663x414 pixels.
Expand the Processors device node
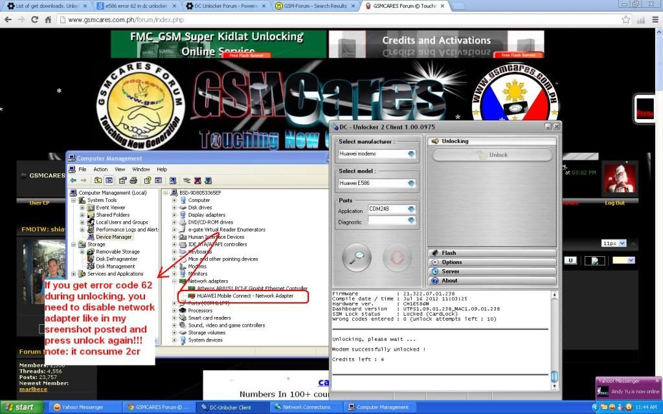point(175,310)
